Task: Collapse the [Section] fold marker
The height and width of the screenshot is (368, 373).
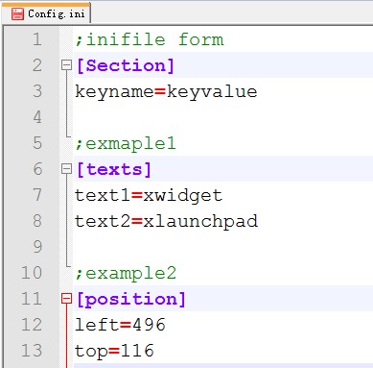Action: [66, 65]
